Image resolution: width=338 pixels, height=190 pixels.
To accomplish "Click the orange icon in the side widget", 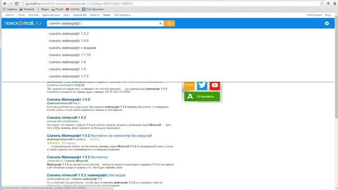I will (189, 85).
